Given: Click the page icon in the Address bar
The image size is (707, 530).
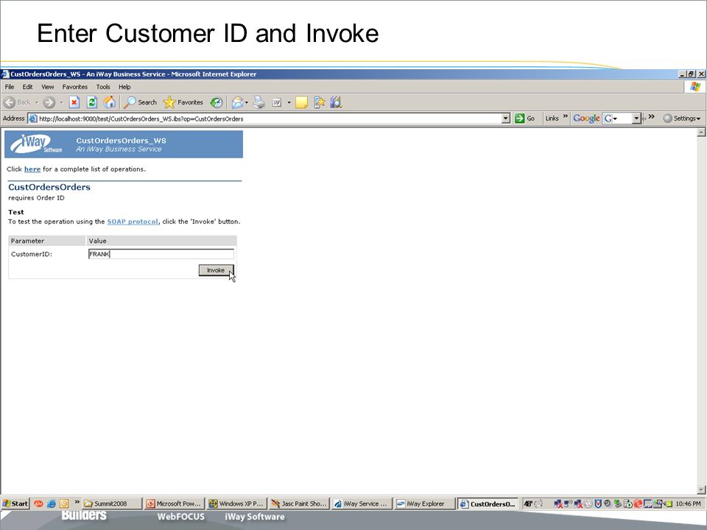Looking at the screenshot, I should [x=32, y=119].
